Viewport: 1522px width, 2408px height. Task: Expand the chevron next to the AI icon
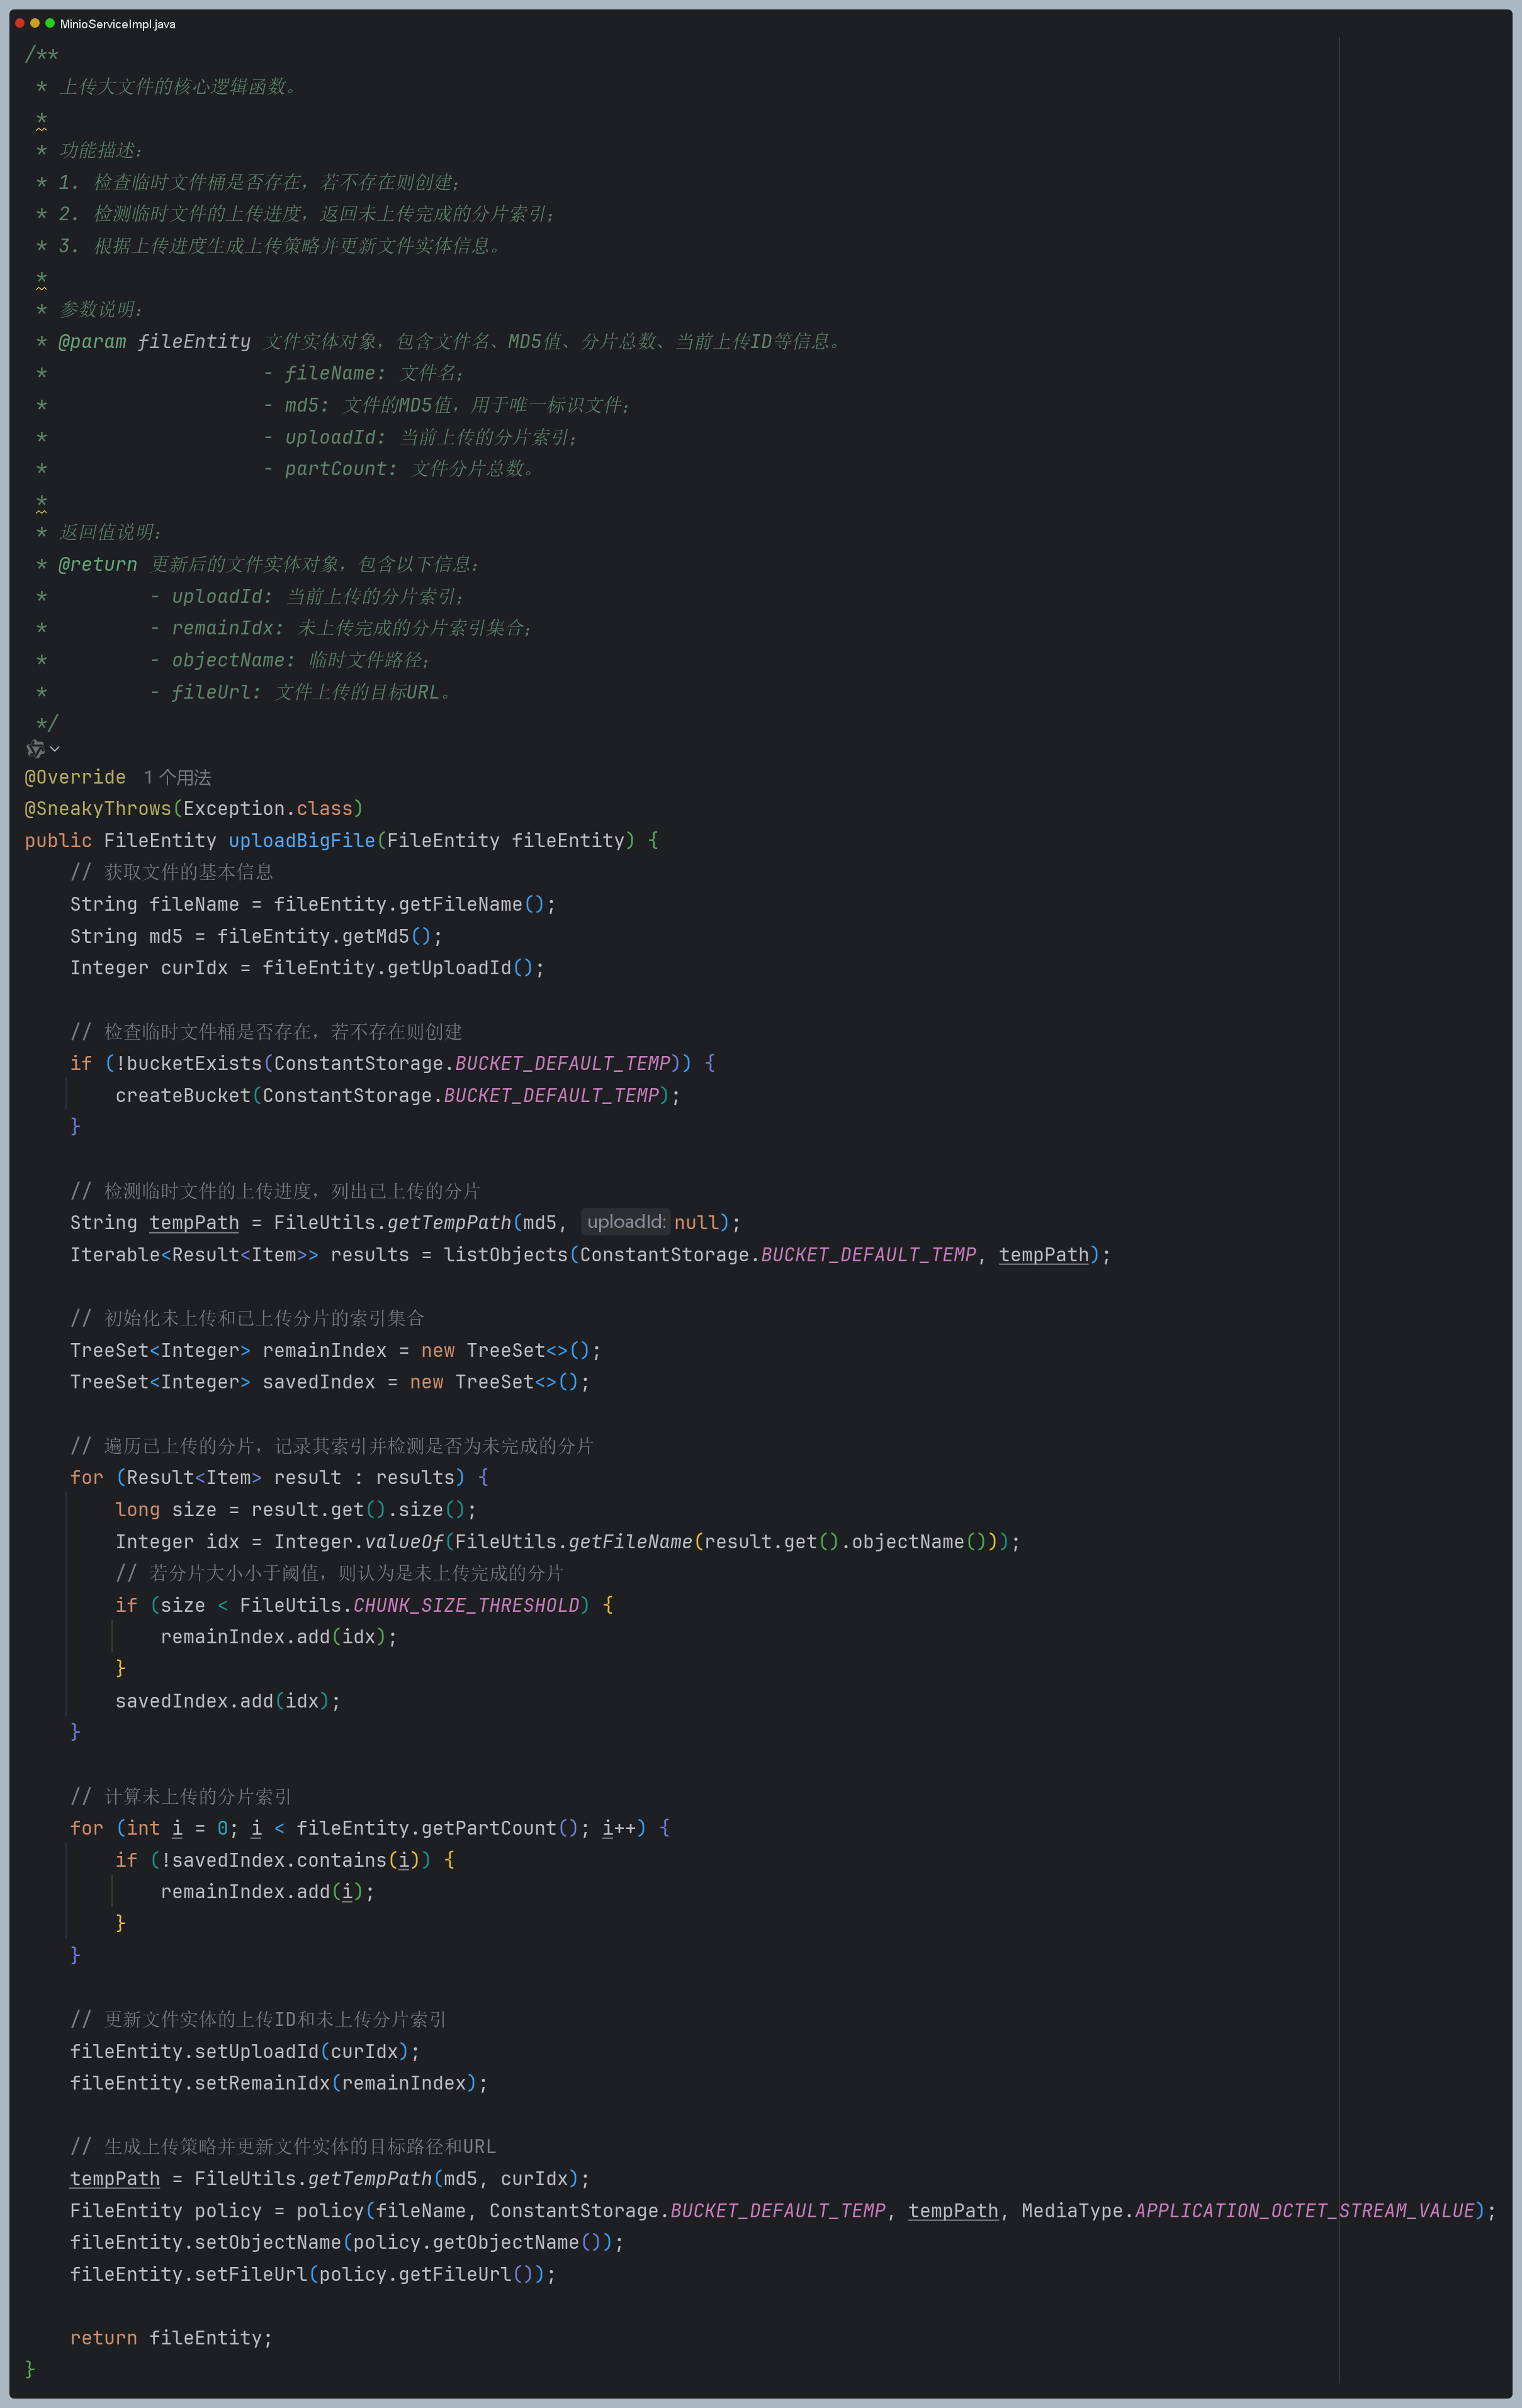click(55, 748)
